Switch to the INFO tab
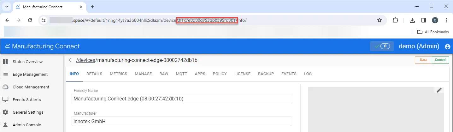Image resolution: width=453 pixels, height=132 pixels. (x=74, y=74)
